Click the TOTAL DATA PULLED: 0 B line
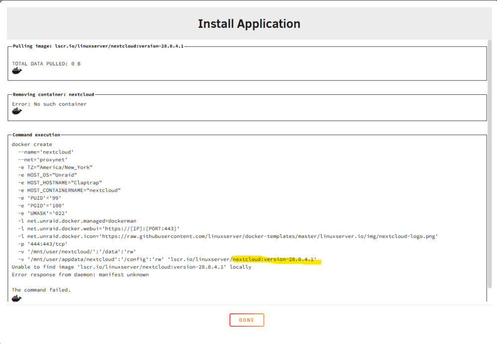Viewport: 497px width, 344px height. pyautogui.click(x=46, y=64)
